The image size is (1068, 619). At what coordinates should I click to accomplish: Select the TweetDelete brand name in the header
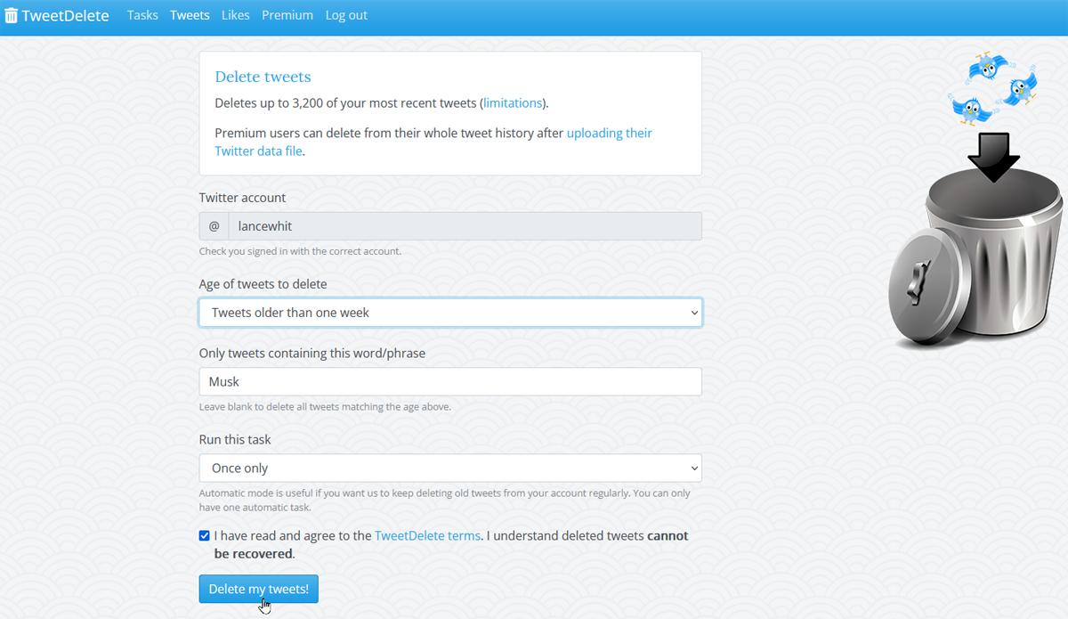pos(64,14)
